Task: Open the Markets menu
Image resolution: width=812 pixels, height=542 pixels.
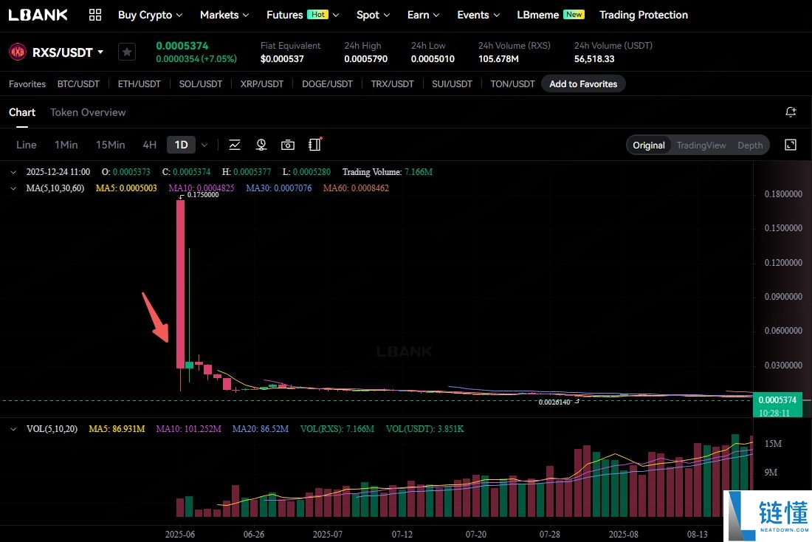Action: tap(224, 15)
